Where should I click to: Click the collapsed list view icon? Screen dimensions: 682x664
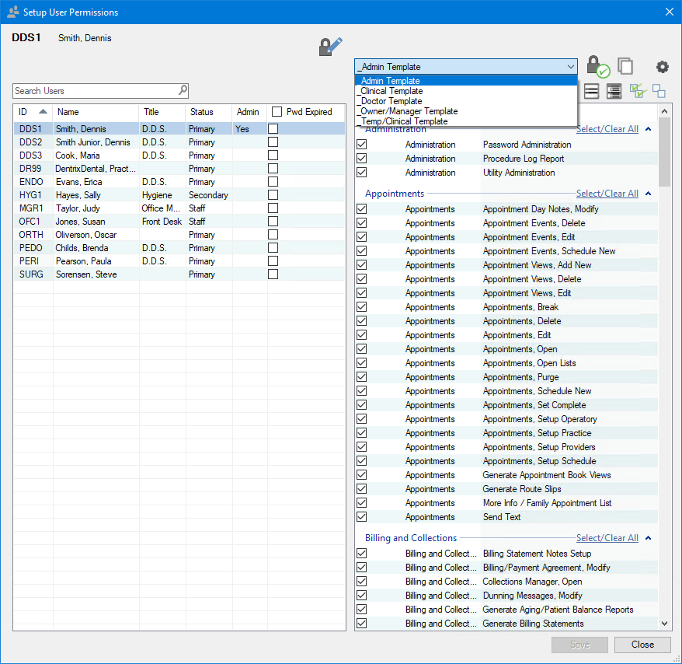tap(591, 91)
